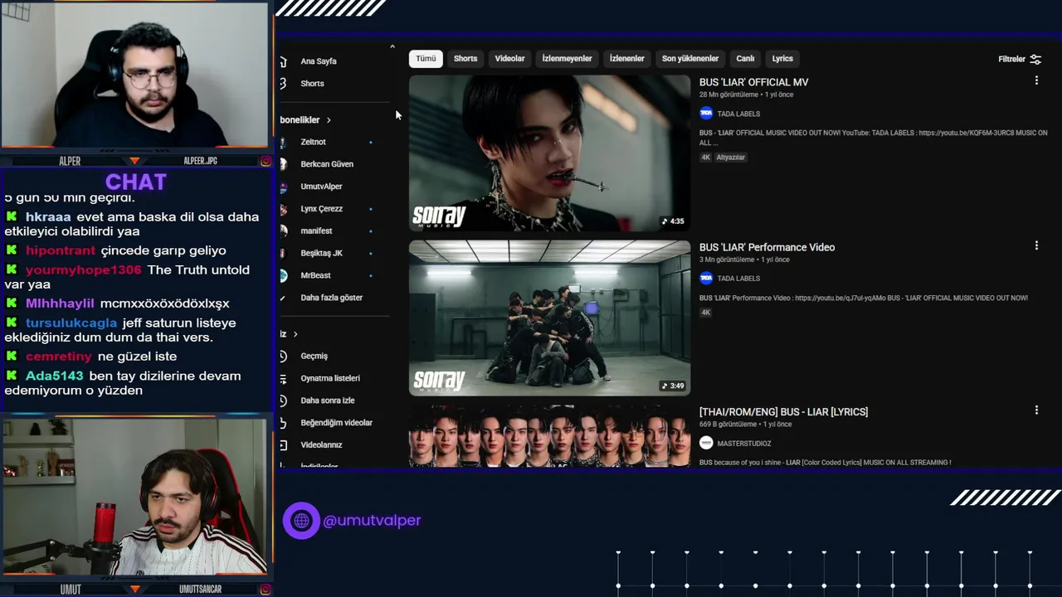
Task: Click purple globe icon beside @umutvalper
Action: (301, 521)
